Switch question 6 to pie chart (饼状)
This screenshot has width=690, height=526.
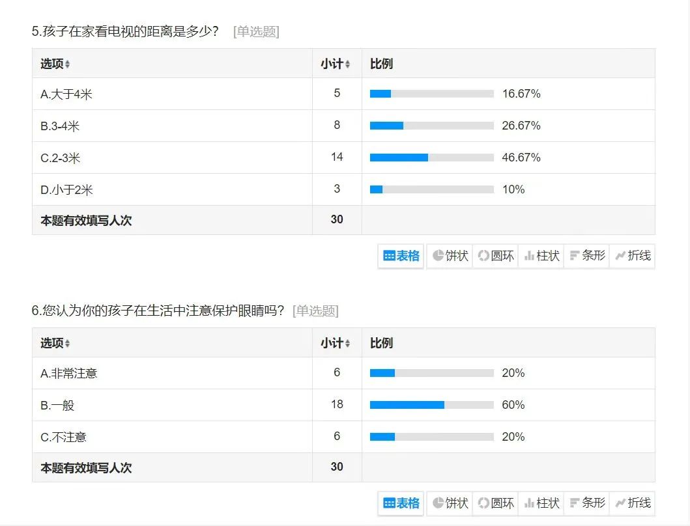point(450,503)
